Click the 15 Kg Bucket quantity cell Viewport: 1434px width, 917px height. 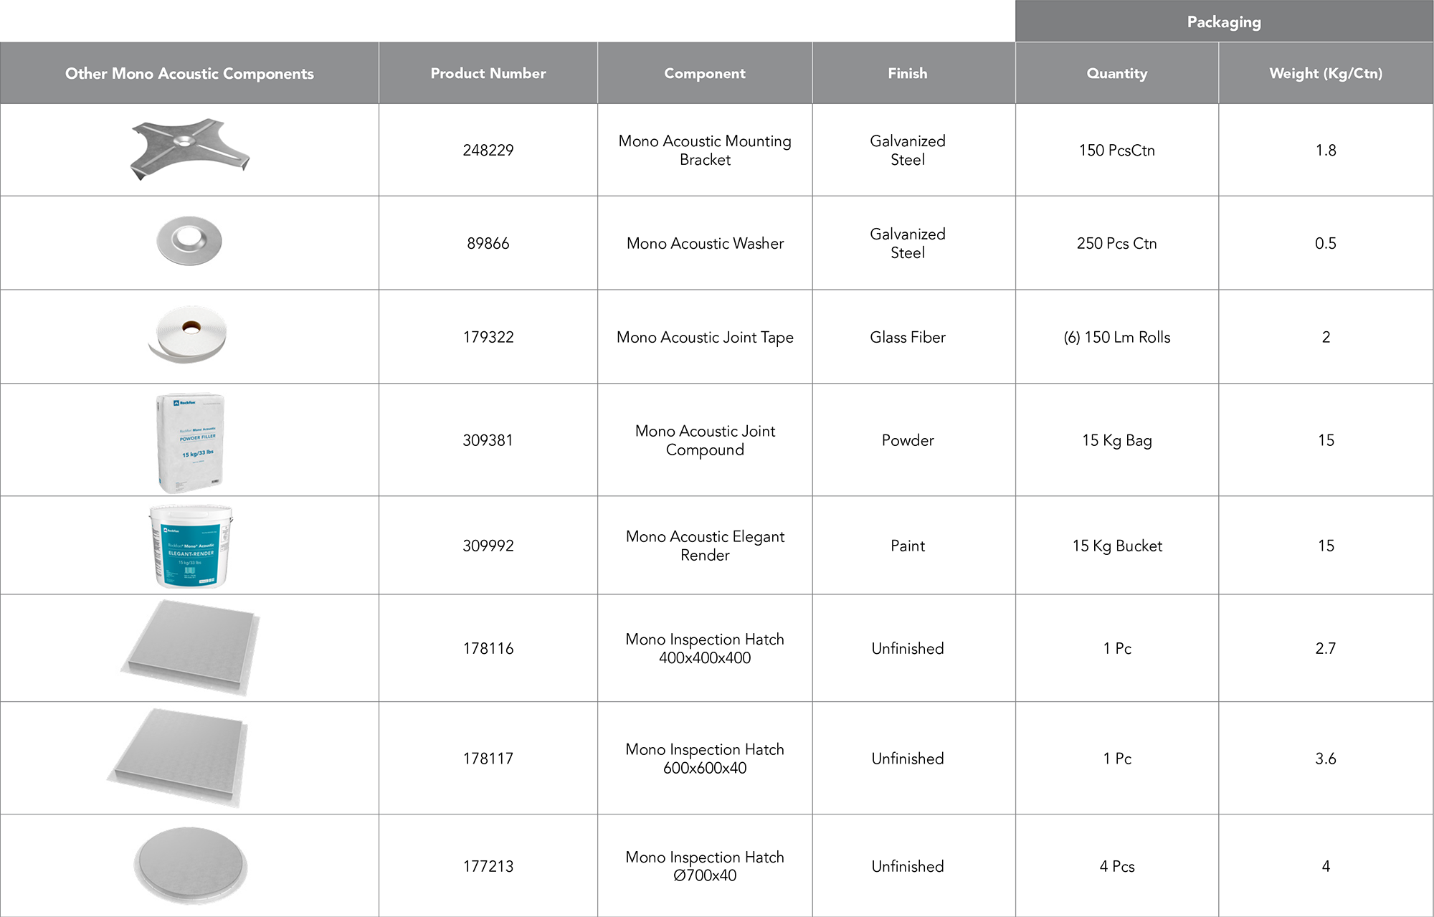pos(1116,546)
